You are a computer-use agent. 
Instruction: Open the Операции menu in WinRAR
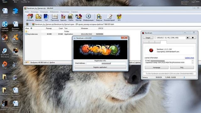pyautogui.click(x=44, y=12)
